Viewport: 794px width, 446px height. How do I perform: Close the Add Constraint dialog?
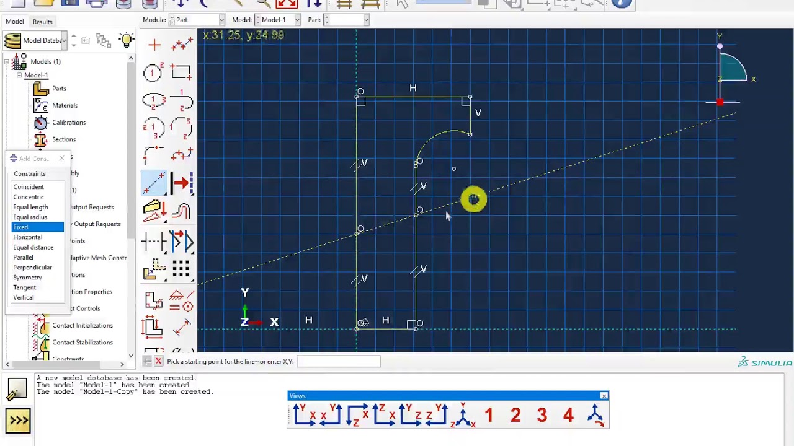click(x=61, y=159)
